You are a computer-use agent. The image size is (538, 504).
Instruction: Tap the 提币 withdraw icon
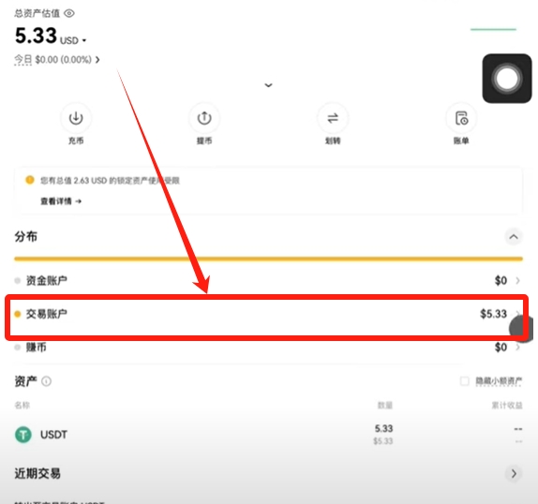pos(204,118)
